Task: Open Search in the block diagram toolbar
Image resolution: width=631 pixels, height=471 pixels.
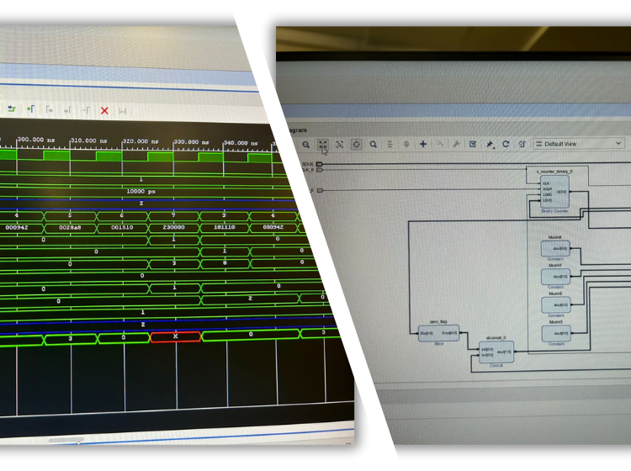Action: click(x=374, y=144)
